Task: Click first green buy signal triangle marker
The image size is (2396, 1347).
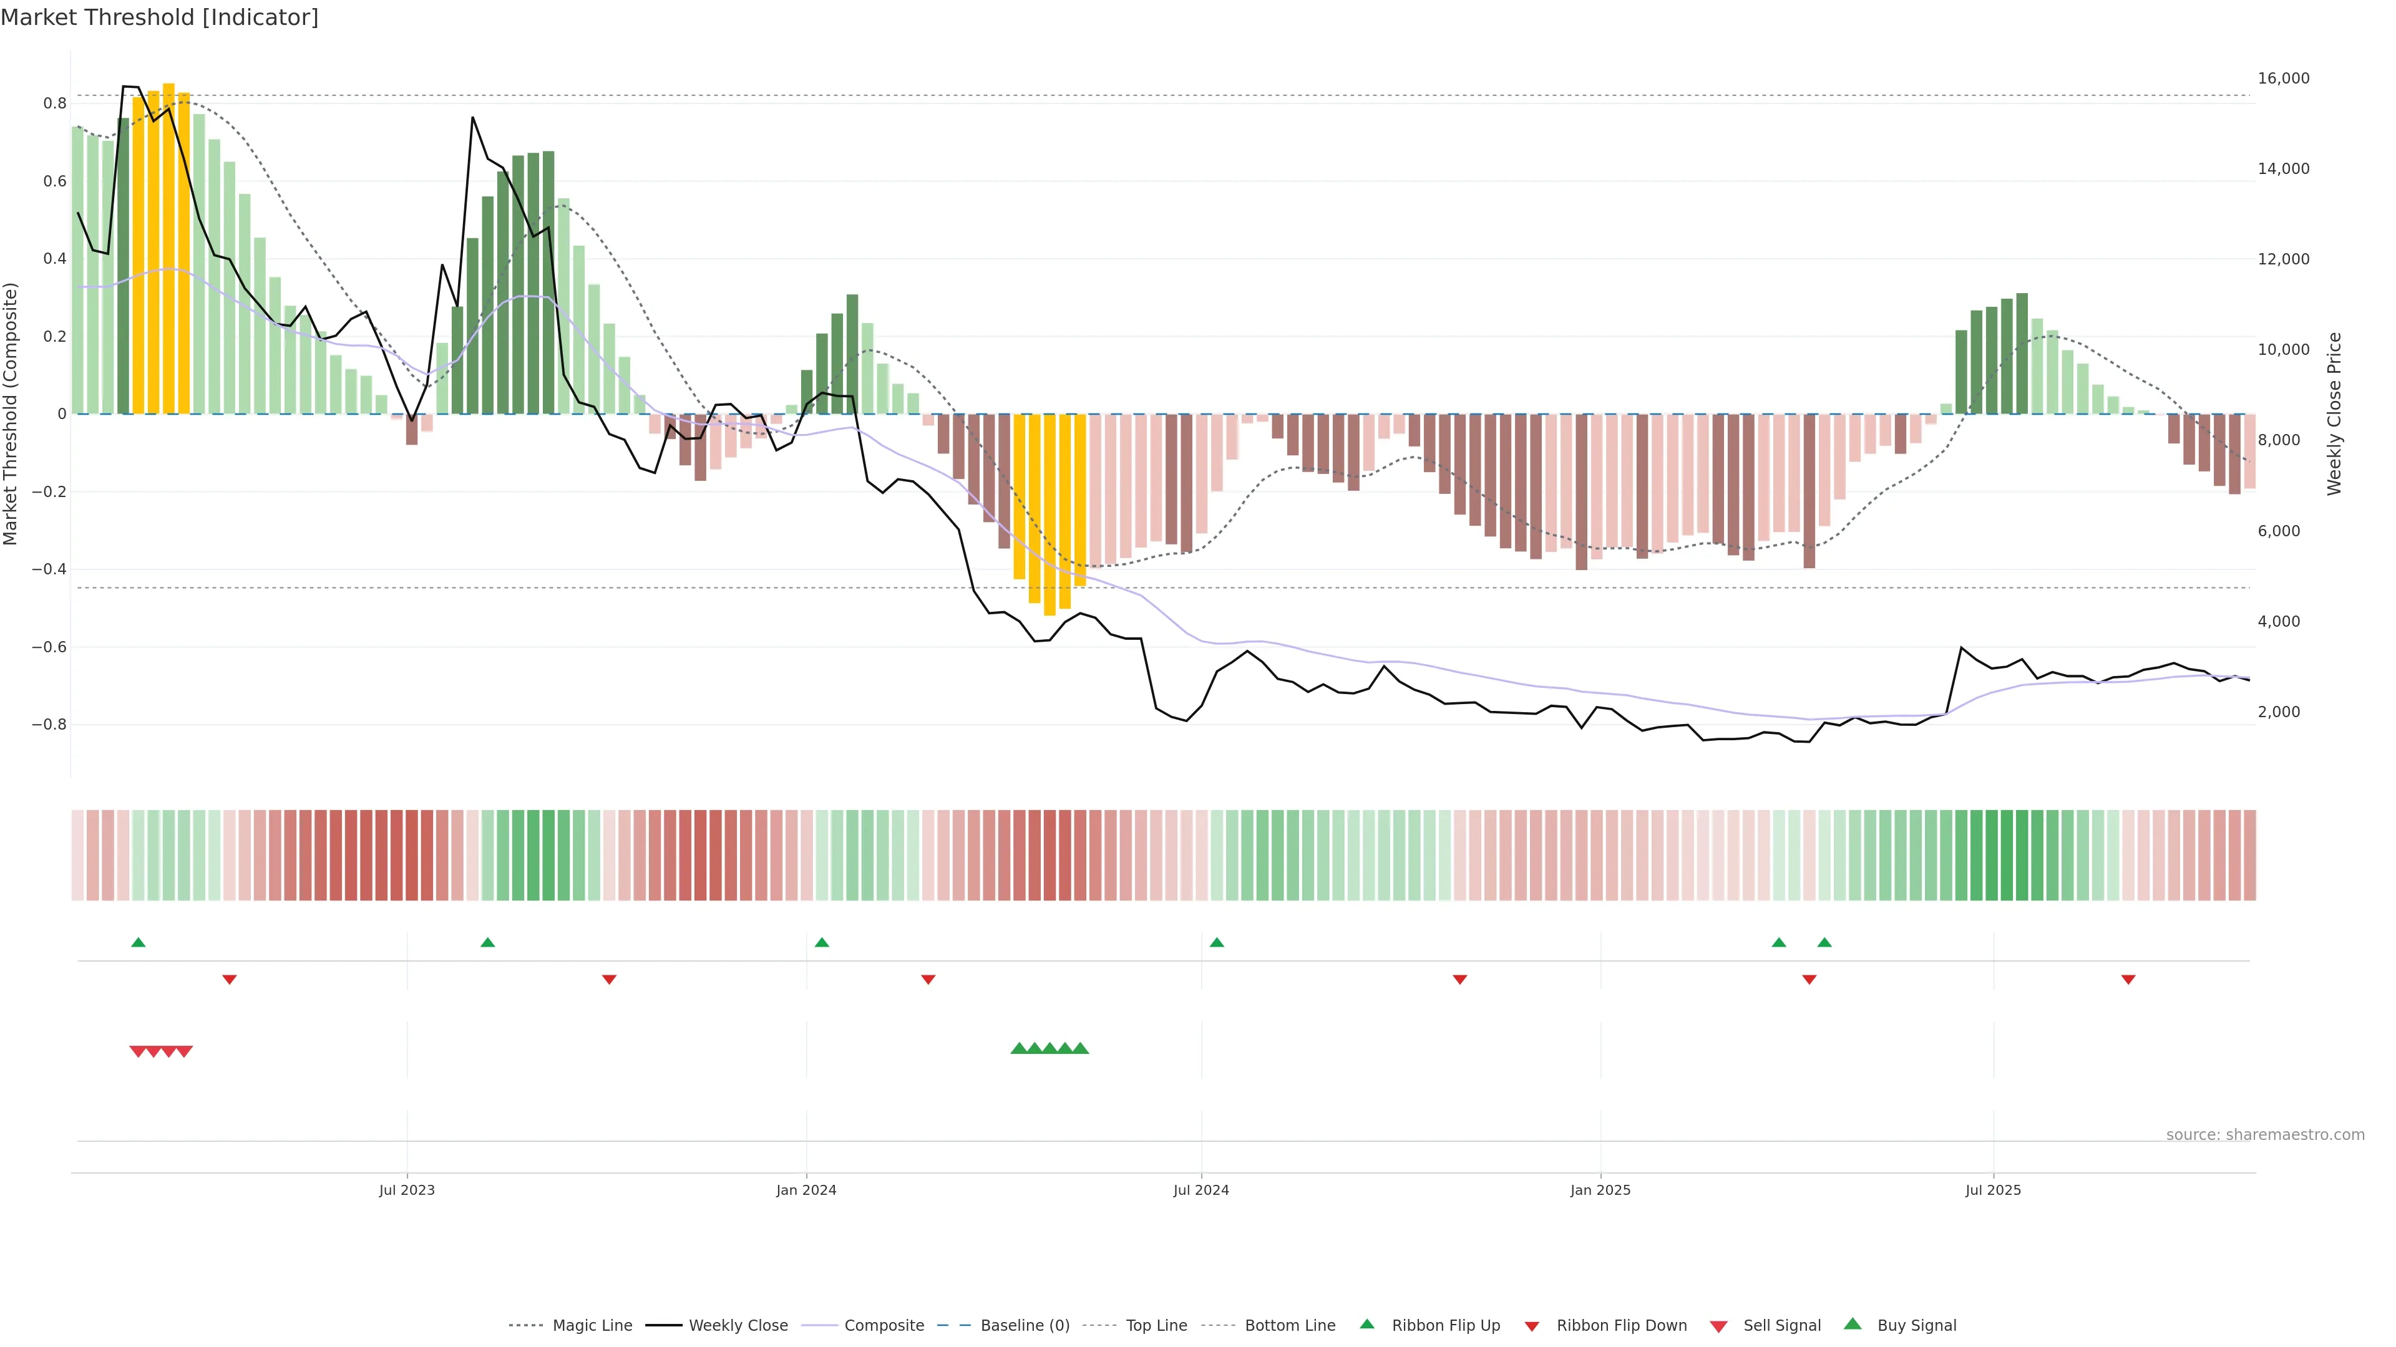Action: pyautogui.click(x=1018, y=1048)
